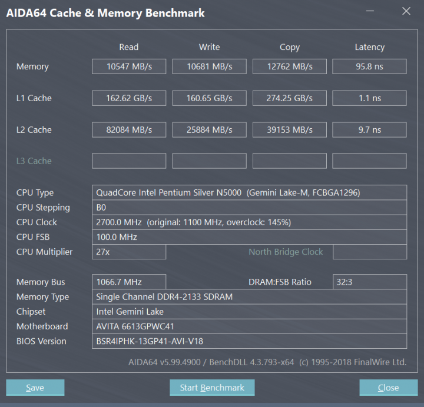Select the Memory Write value 10681 MB/s
Viewport: 424px width, 407px height.
tap(209, 66)
